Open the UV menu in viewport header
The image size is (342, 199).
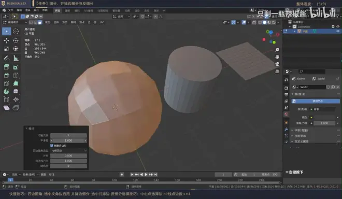pyautogui.click(x=102, y=22)
